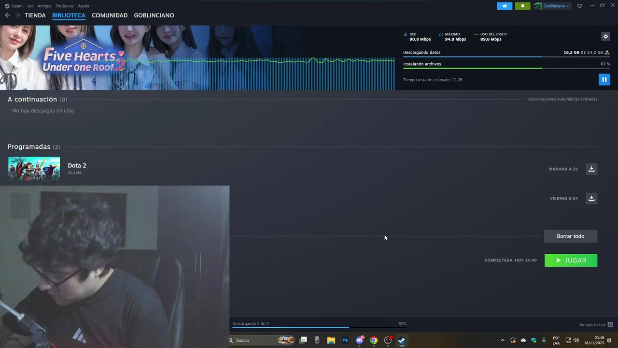
Task: Show hidden system tray icons
Action: point(503,340)
